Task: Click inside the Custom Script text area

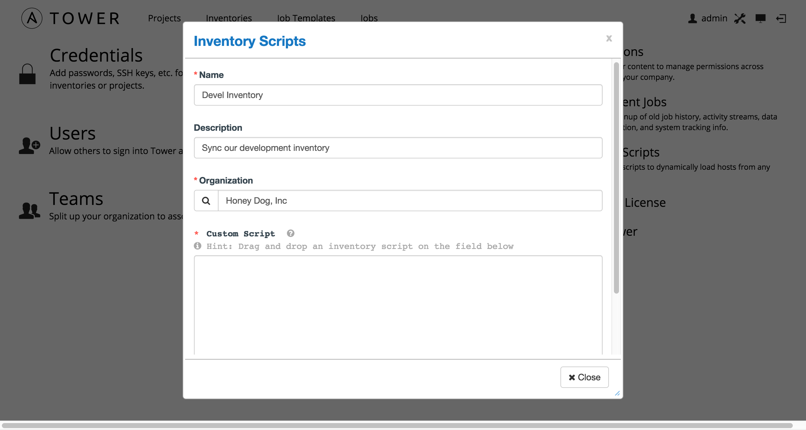Action: coord(398,305)
